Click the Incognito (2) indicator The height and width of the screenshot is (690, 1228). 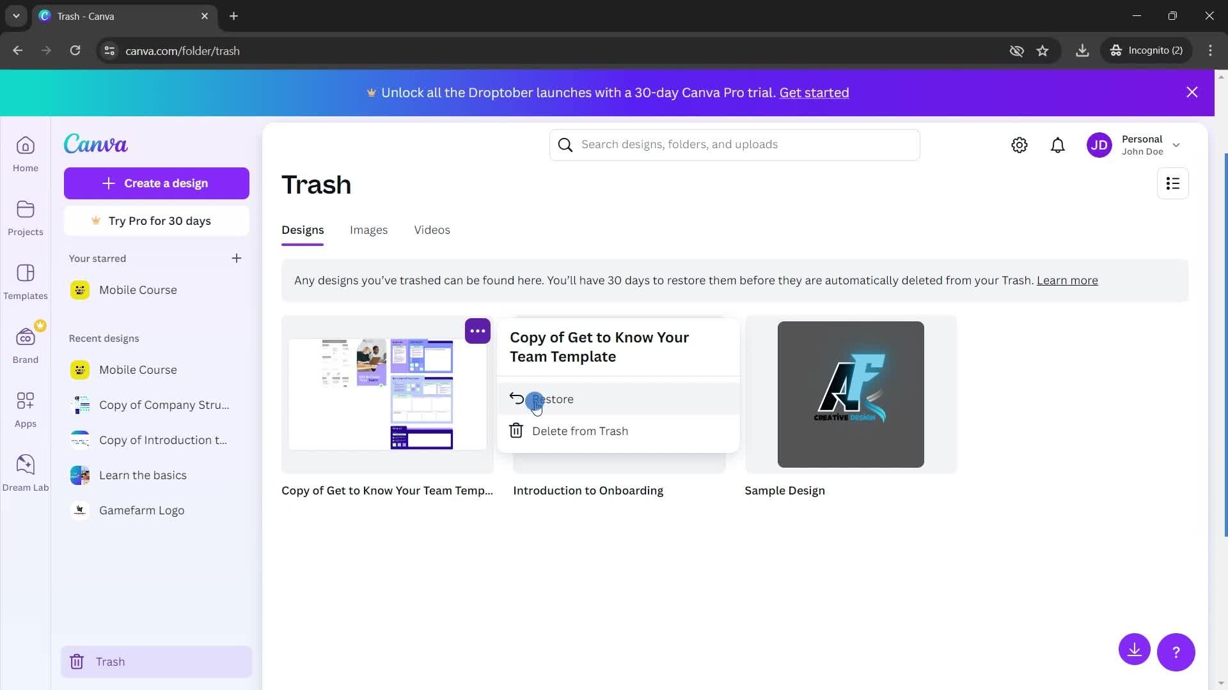coord(1147,50)
